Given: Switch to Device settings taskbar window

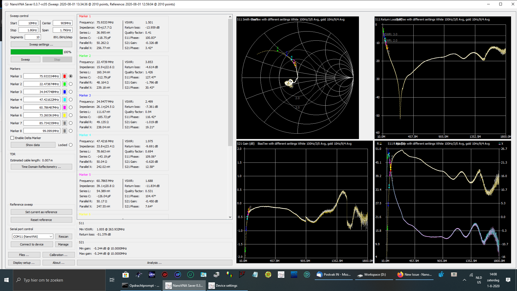Looking at the screenshot, I should click(223, 286).
